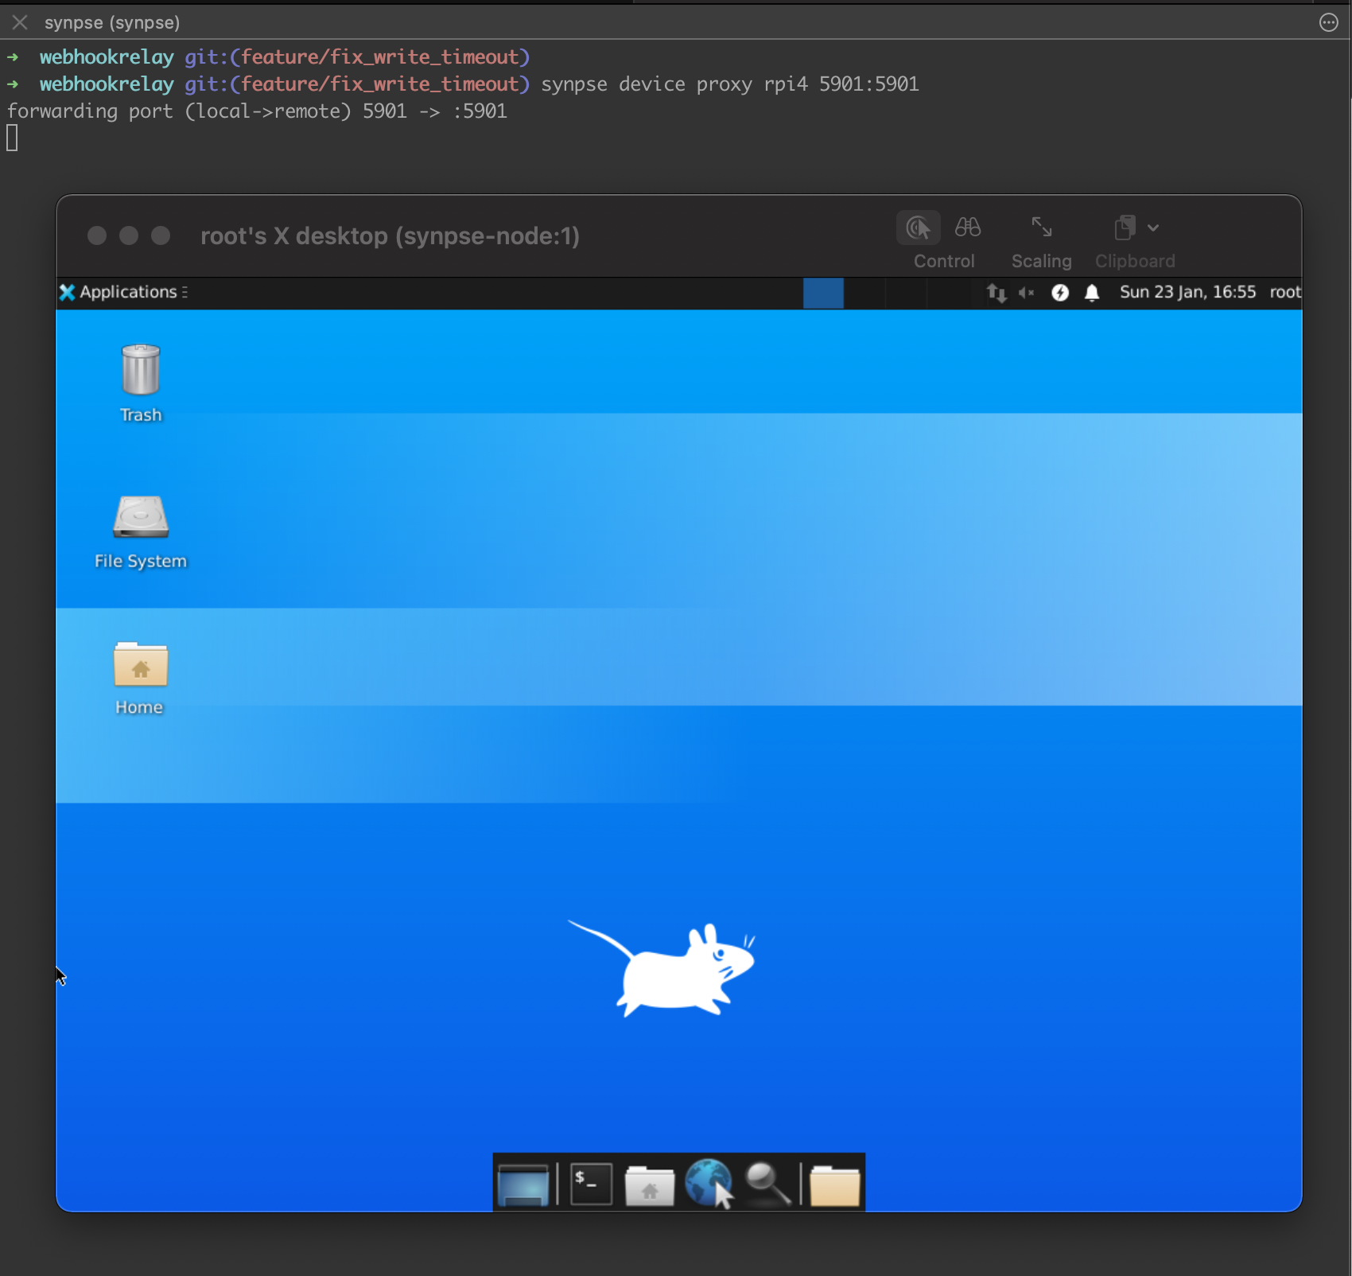Launch the terminal emulator from dock
Screen dimensions: 1352x1276
(x=591, y=1184)
